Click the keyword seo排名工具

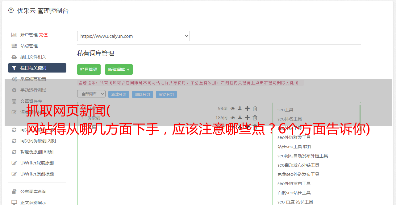(x=290, y=119)
